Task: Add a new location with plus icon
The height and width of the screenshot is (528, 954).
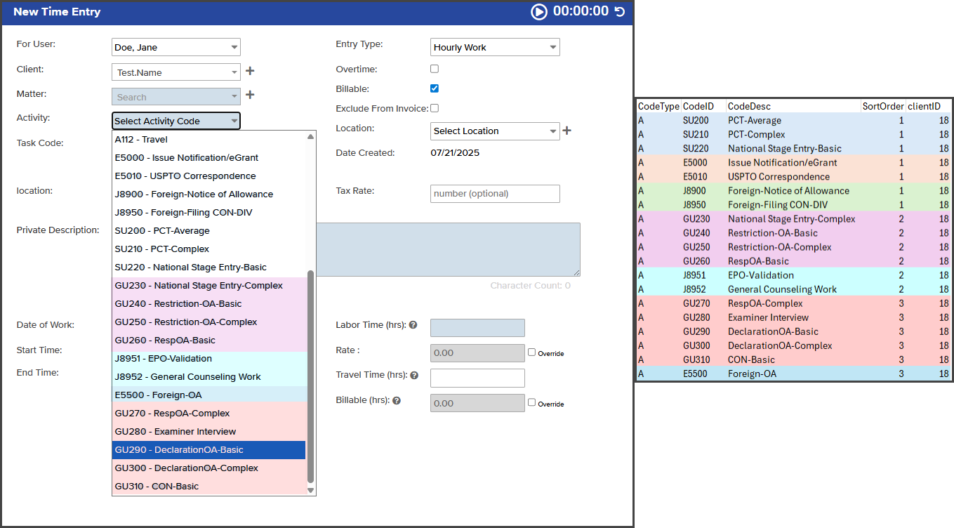Action: (x=567, y=130)
